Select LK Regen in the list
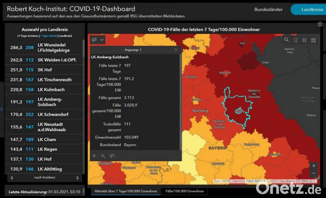 tap(44, 149)
